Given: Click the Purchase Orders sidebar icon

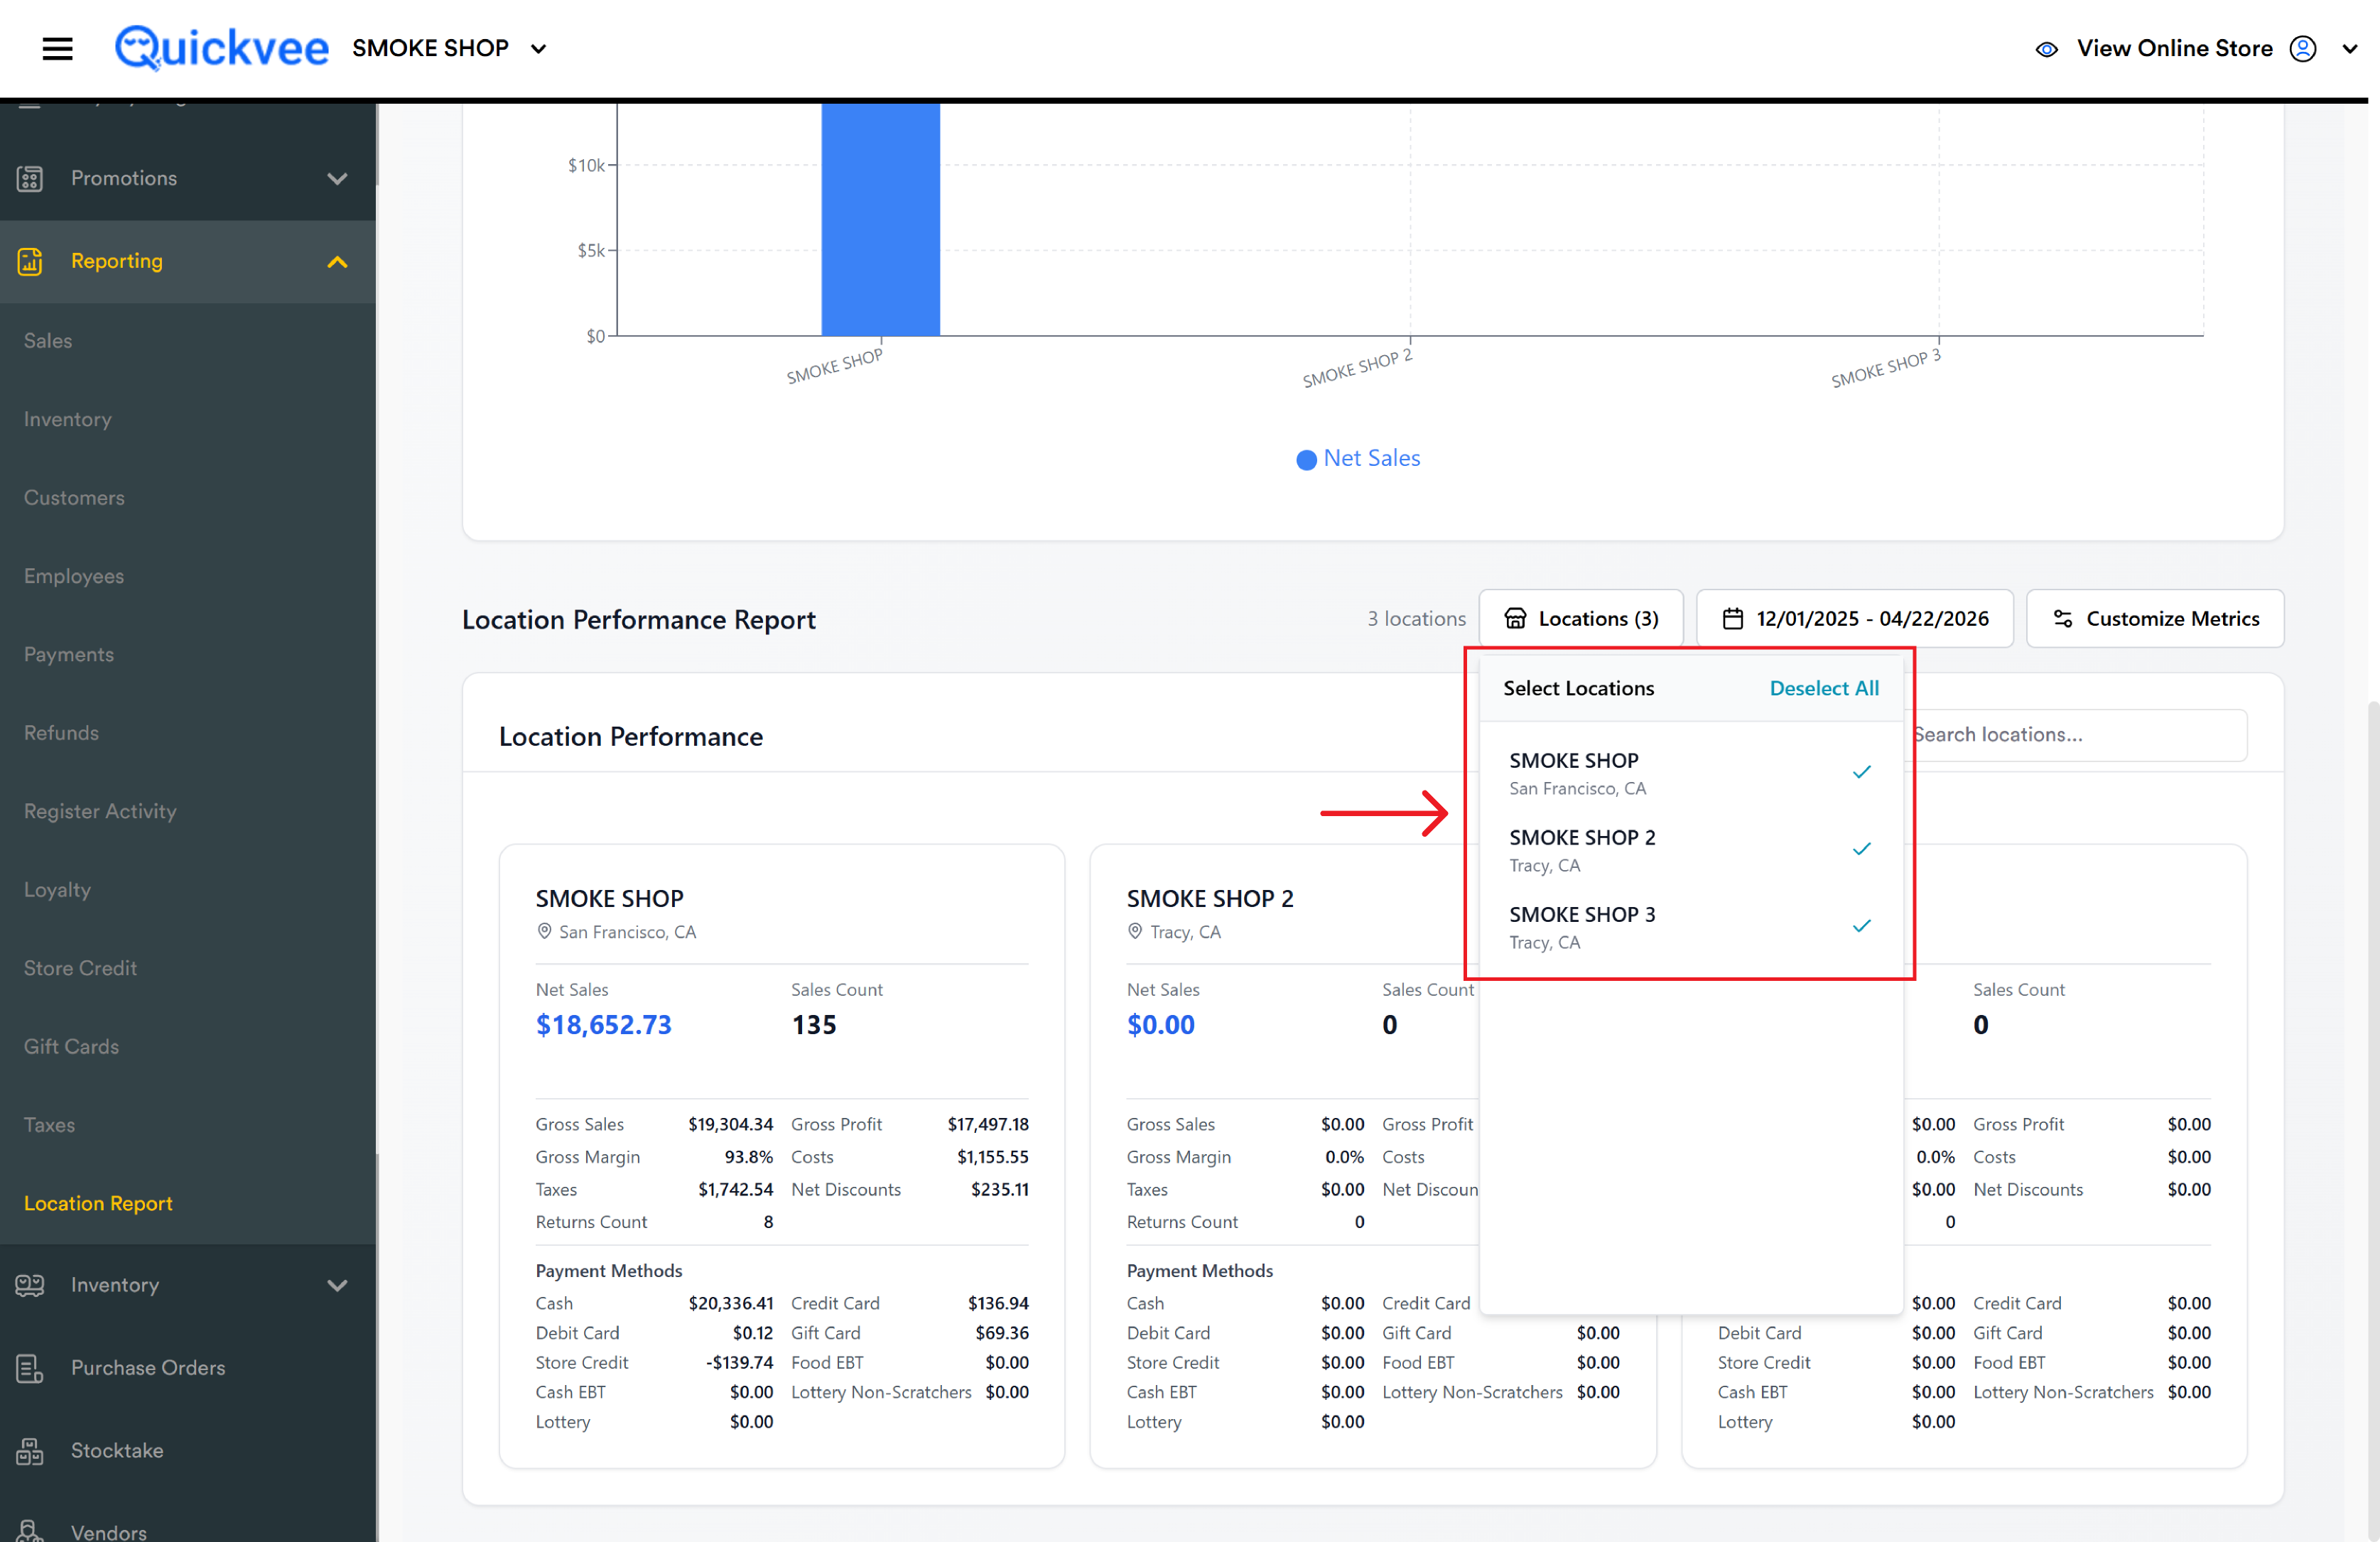Looking at the screenshot, I should click(x=30, y=1367).
